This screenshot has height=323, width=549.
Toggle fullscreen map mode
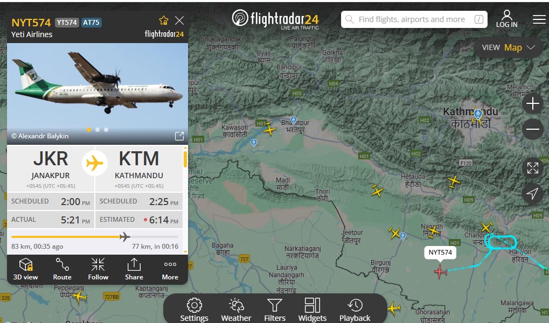(532, 168)
